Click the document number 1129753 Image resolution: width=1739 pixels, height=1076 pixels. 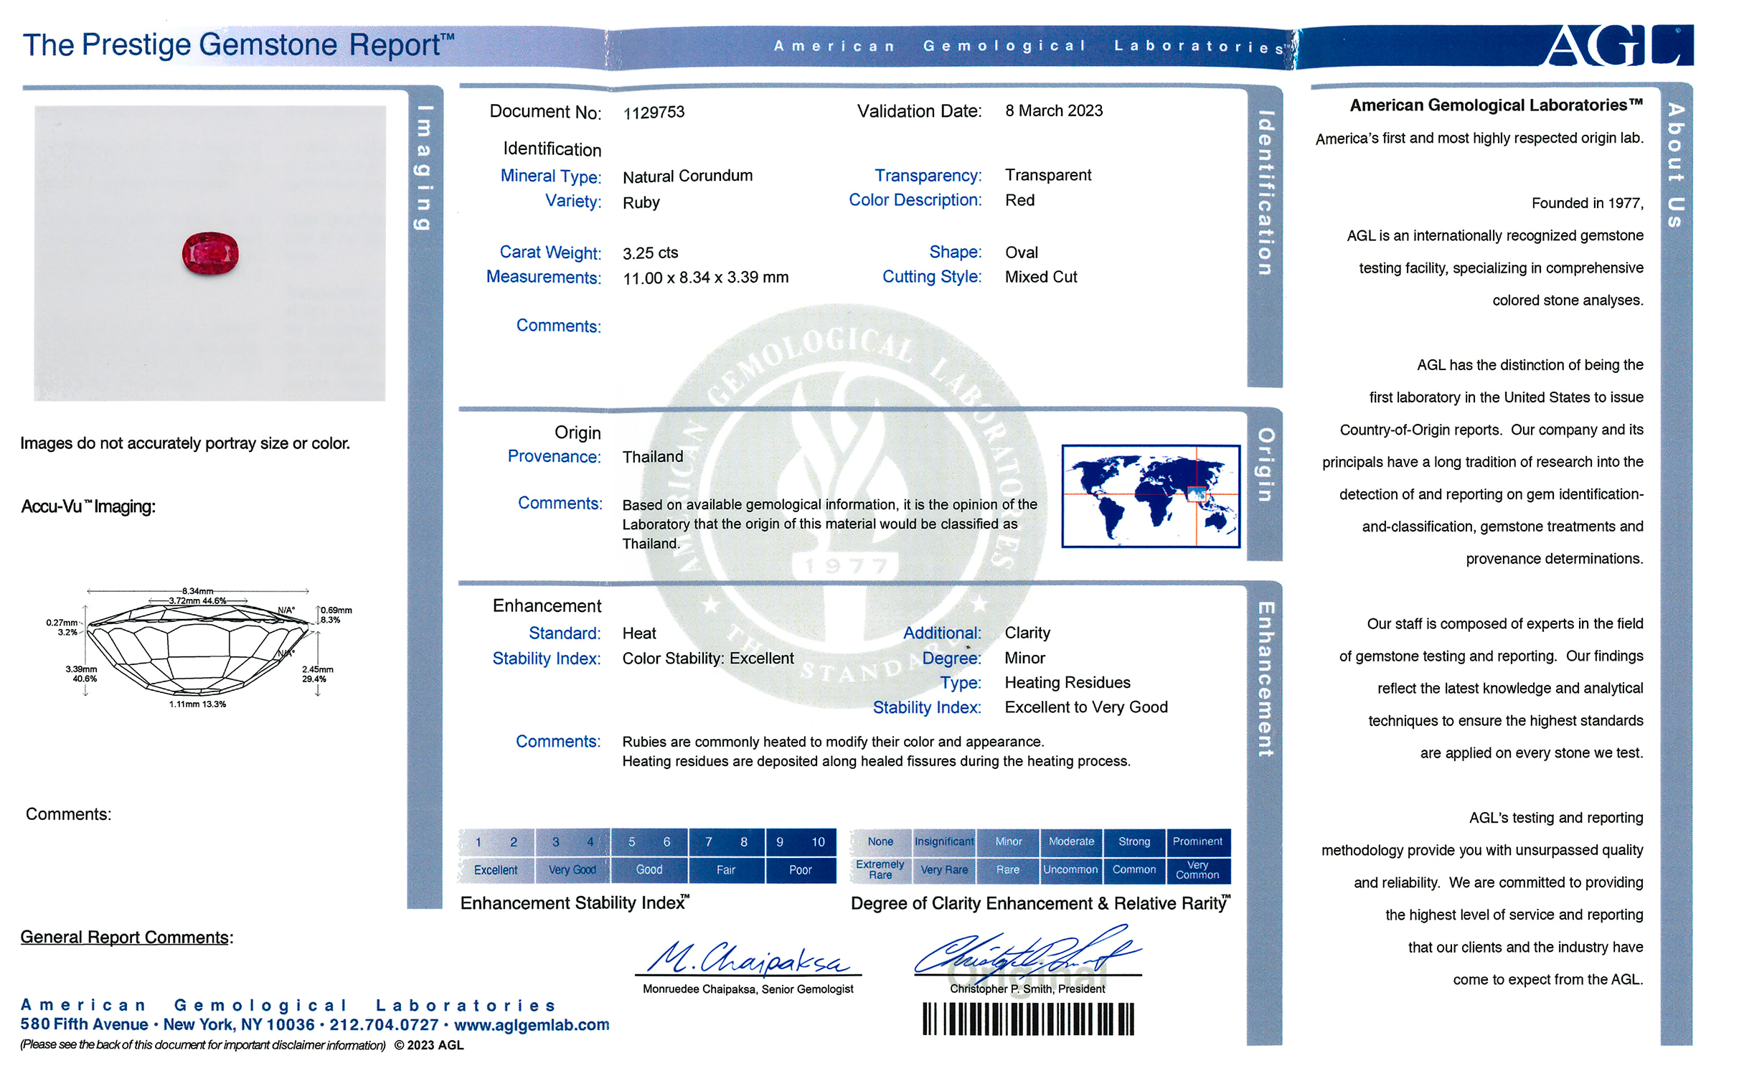point(654,113)
